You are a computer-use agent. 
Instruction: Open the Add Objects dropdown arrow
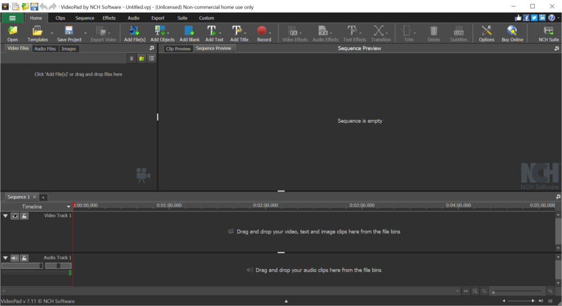click(168, 33)
